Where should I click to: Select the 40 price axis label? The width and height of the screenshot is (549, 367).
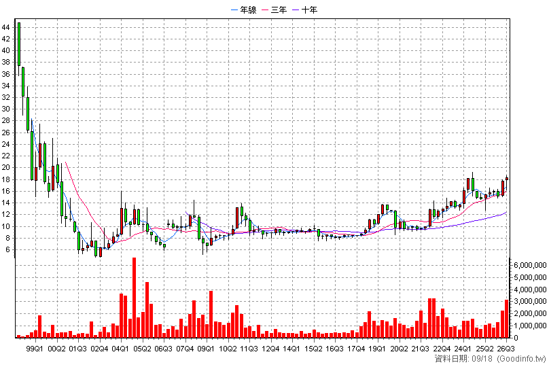6,50
